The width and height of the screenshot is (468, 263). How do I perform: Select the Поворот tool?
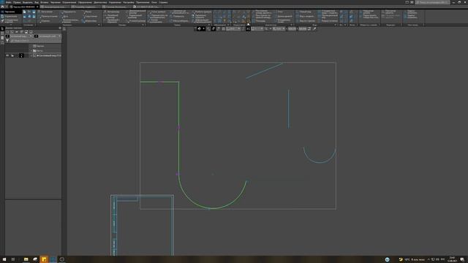(x=178, y=16)
